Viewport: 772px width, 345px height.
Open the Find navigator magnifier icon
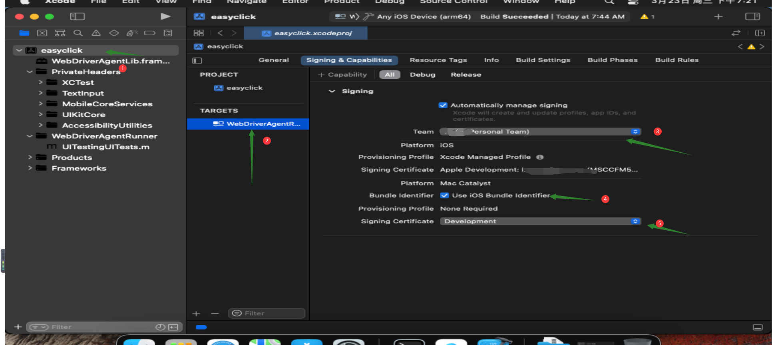pyautogui.click(x=78, y=33)
